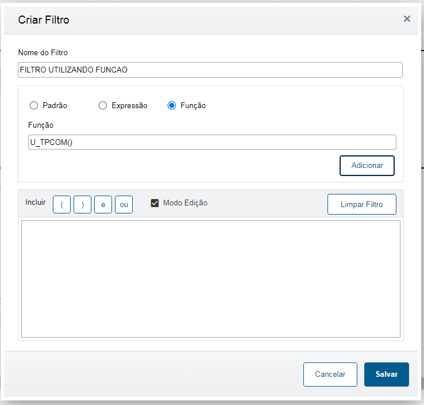This screenshot has height=405, width=424.
Task: Cancel the filter creation
Action: pyautogui.click(x=330, y=374)
